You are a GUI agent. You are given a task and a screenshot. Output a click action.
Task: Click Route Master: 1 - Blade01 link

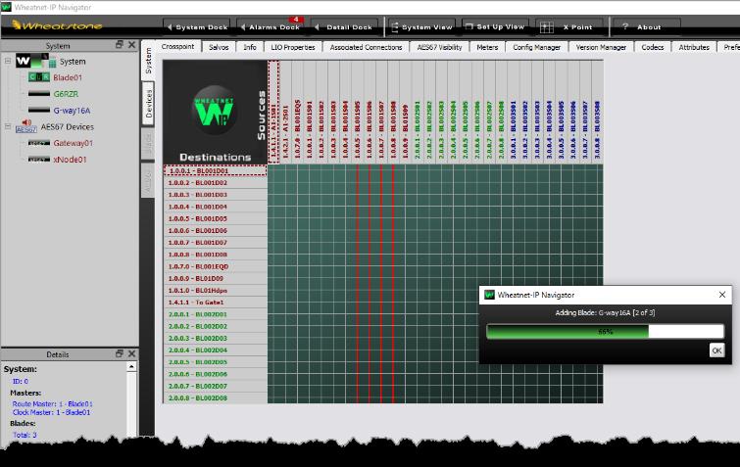52,404
